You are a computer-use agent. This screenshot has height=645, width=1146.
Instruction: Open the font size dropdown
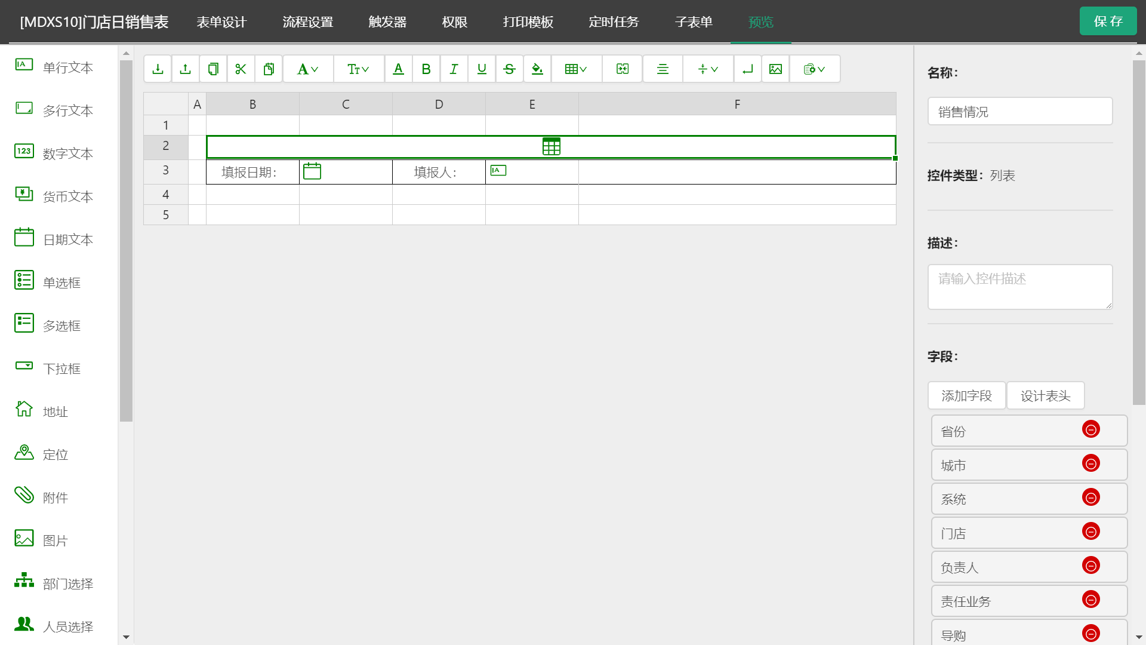tap(358, 69)
